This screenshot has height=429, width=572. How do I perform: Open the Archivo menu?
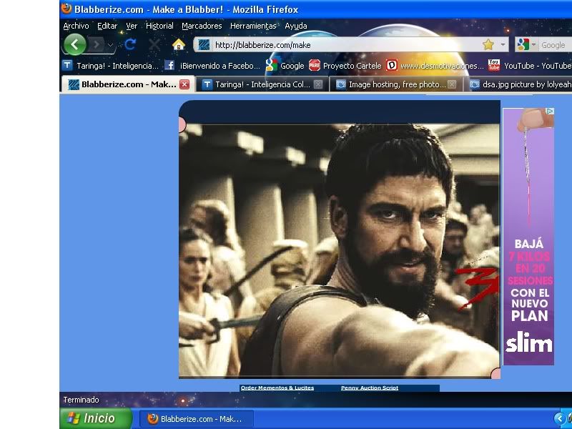pyautogui.click(x=76, y=26)
